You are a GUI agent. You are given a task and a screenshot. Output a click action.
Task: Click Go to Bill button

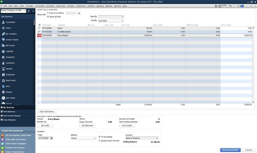[45, 126]
